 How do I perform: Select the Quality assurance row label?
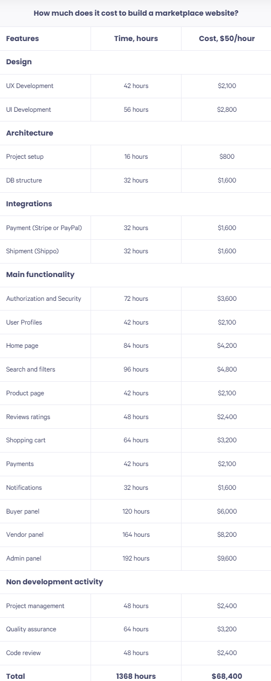click(x=31, y=629)
